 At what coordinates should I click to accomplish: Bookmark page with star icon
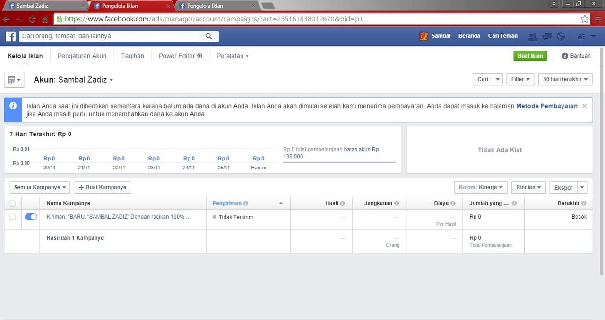click(x=585, y=19)
